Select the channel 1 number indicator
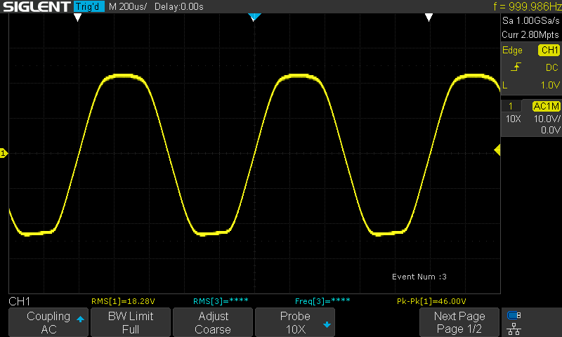The width and height of the screenshot is (562, 337). pos(511,106)
